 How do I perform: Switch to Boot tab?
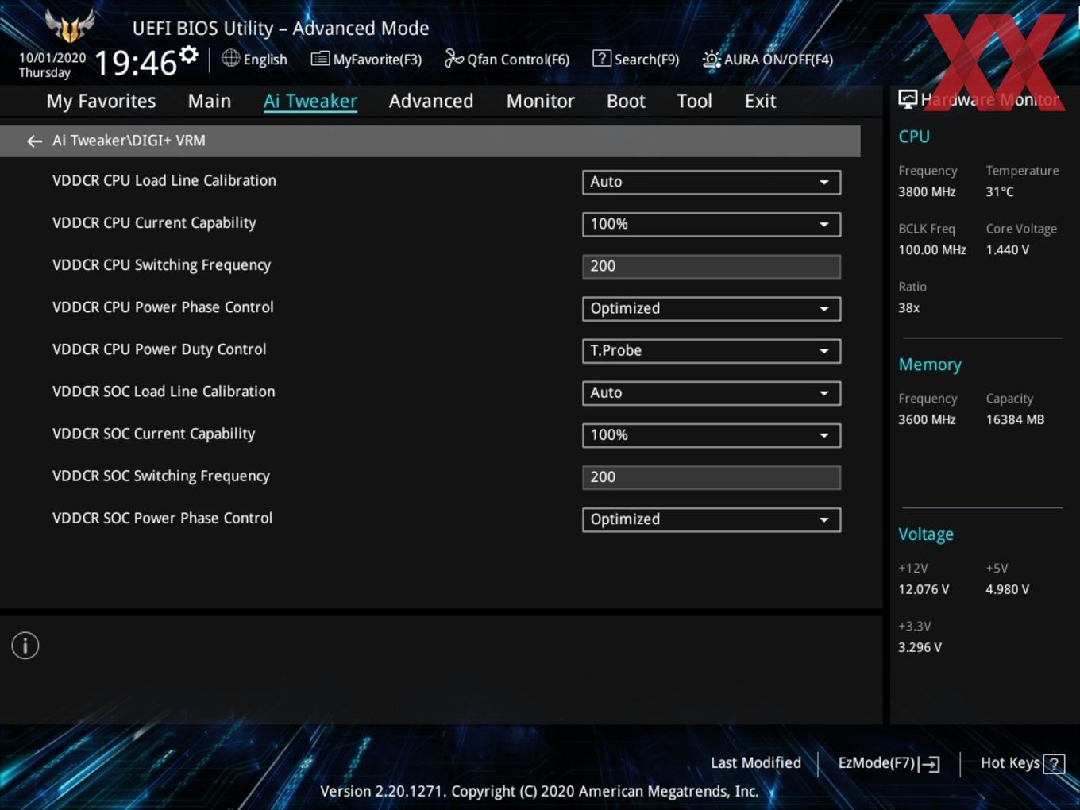coord(626,101)
